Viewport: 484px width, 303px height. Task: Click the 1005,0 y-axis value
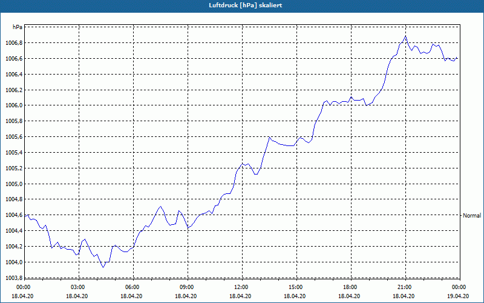pyautogui.click(x=14, y=184)
